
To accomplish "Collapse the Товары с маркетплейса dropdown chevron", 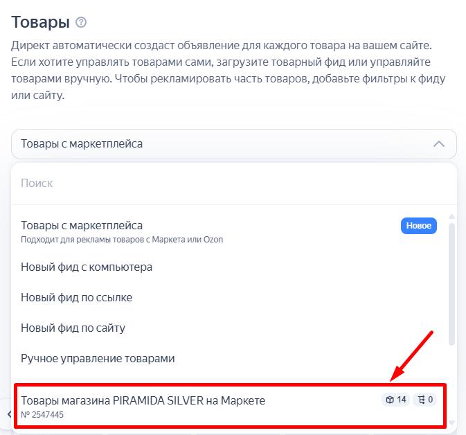I will 438,144.
